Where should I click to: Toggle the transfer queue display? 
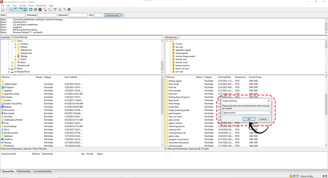[25, 10]
